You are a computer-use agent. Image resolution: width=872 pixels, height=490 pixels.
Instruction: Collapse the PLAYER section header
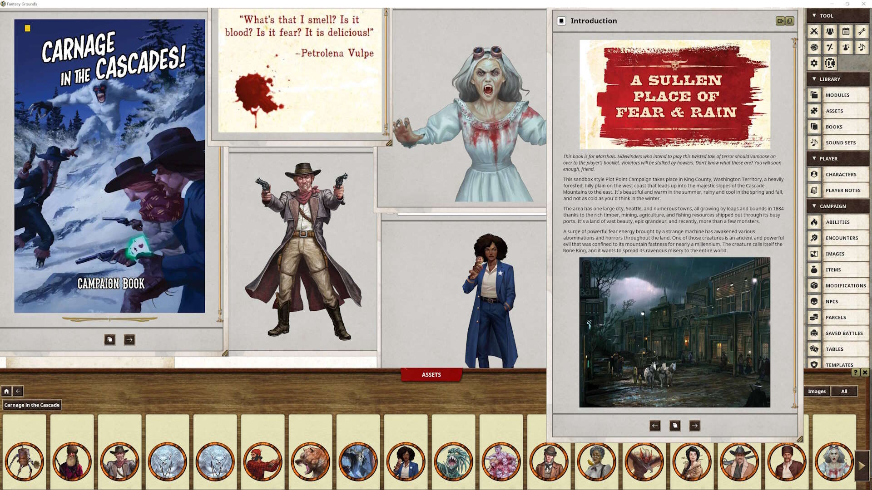(813, 158)
